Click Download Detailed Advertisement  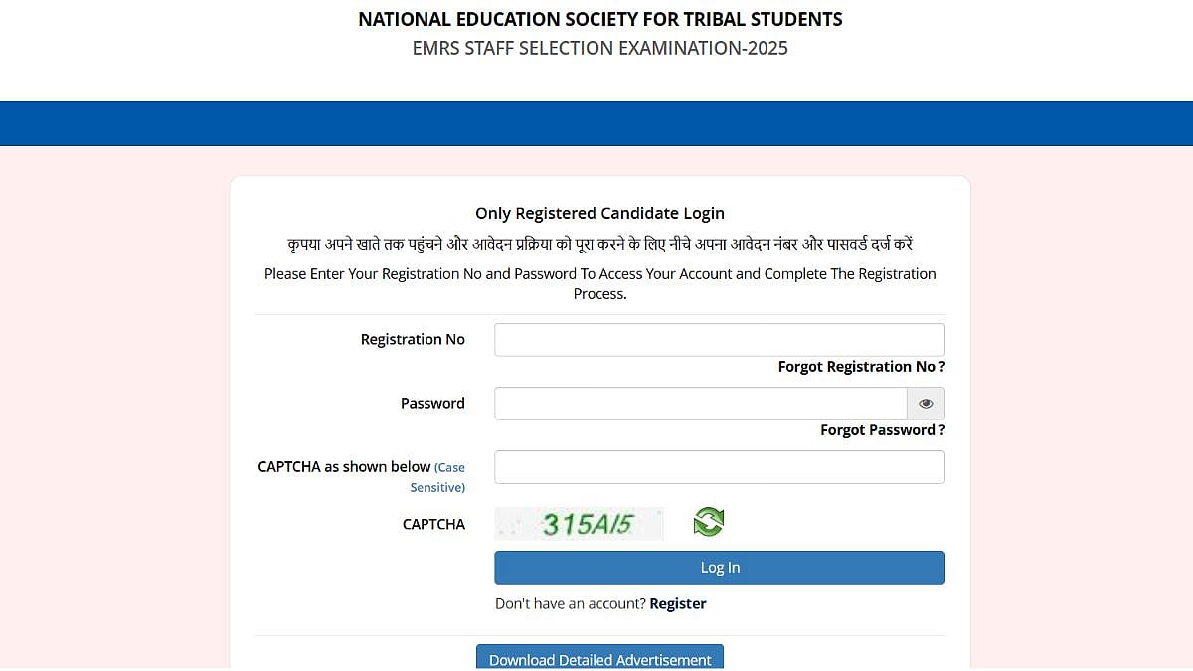point(599,659)
